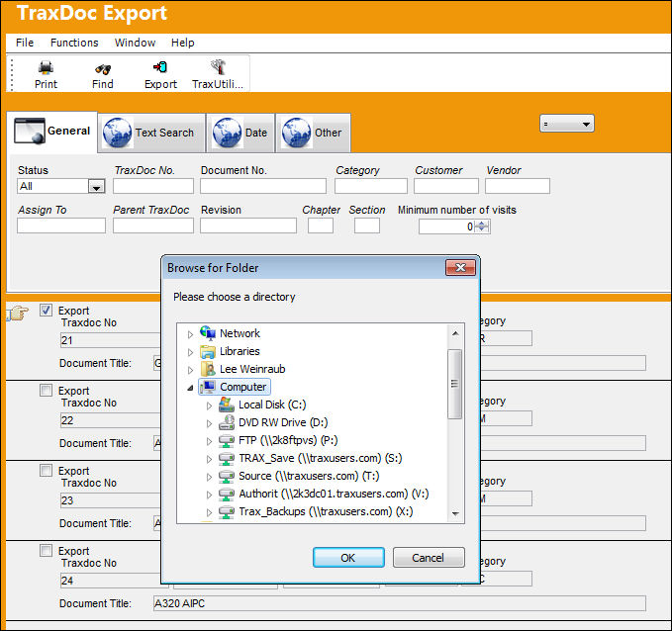This screenshot has width=672, height=631.
Task: Expand the Trax_Backups (X:) drive node
Action: pos(209,512)
